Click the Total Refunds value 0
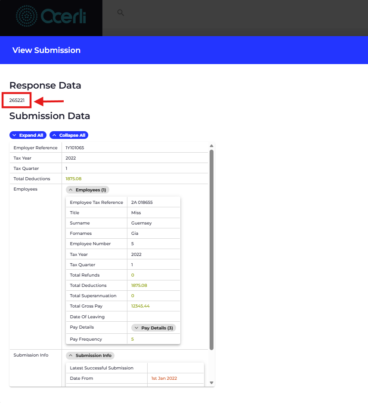368x403 pixels. 133,275
